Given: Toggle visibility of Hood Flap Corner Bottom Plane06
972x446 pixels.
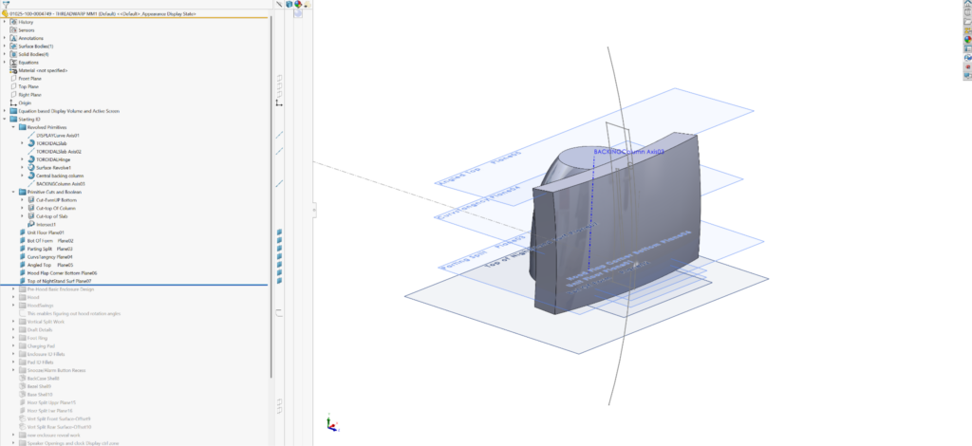Looking at the screenshot, I should [x=280, y=272].
